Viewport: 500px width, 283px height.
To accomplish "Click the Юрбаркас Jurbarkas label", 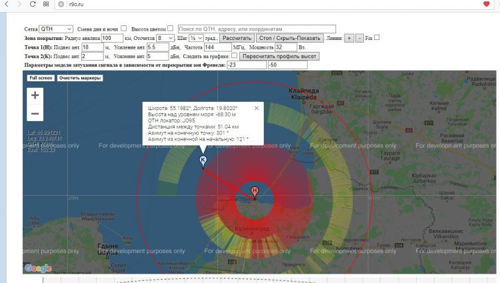I will point(424,178).
